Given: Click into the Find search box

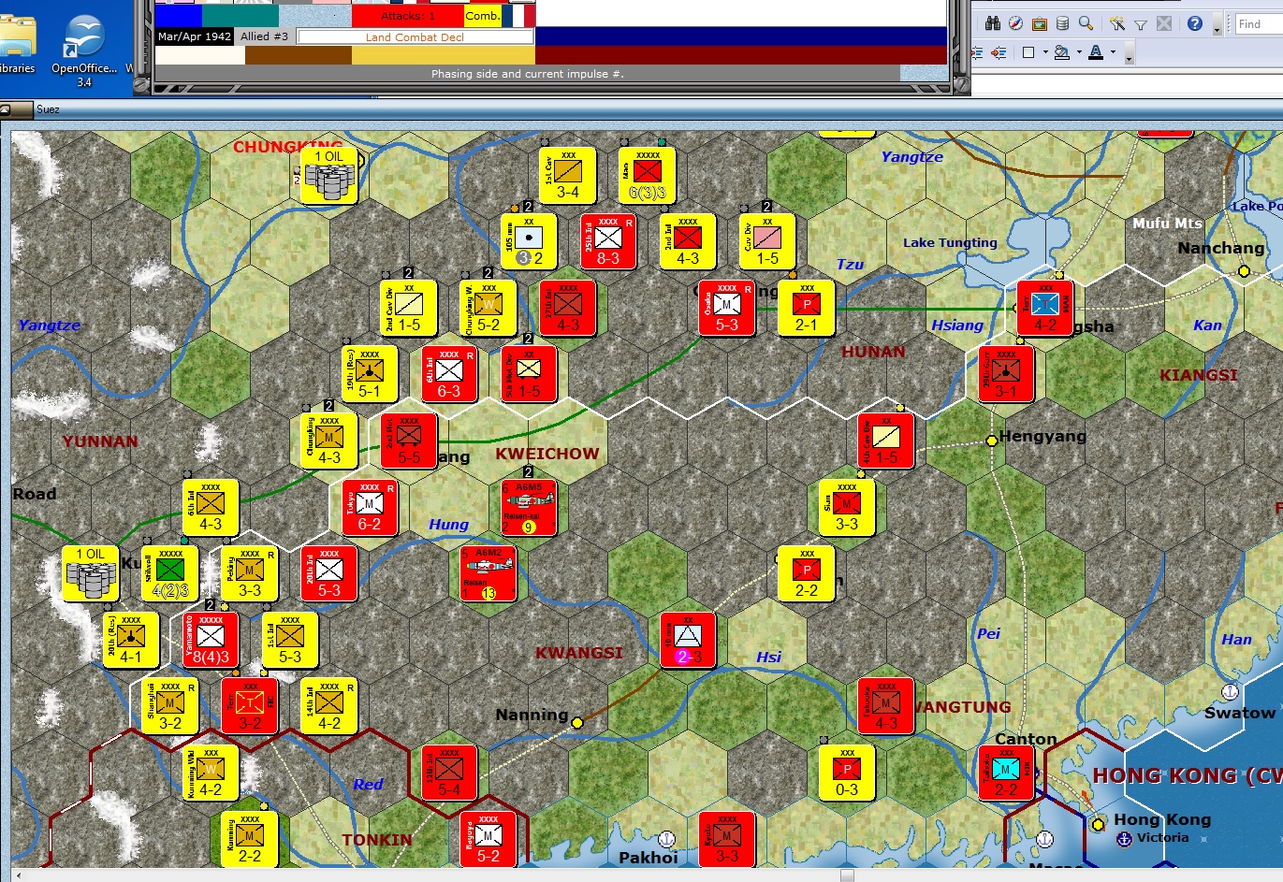Looking at the screenshot, I should [x=1259, y=24].
